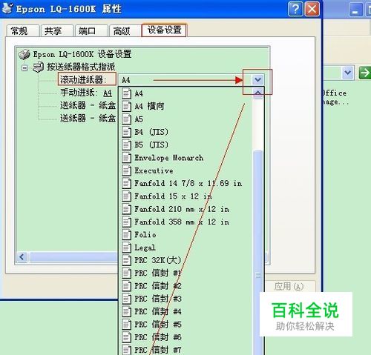Select B5 (JIS) paper size

click(x=186, y=145)
